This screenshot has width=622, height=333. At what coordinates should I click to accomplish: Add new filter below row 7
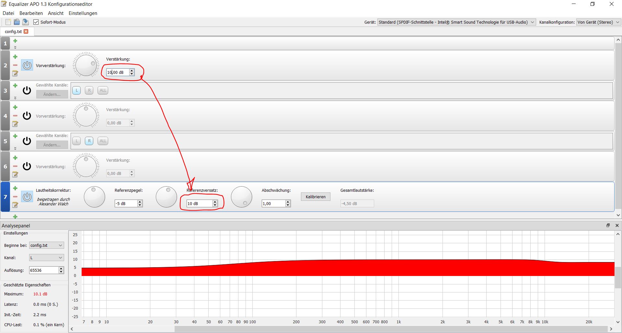click(x=15, y=216)
